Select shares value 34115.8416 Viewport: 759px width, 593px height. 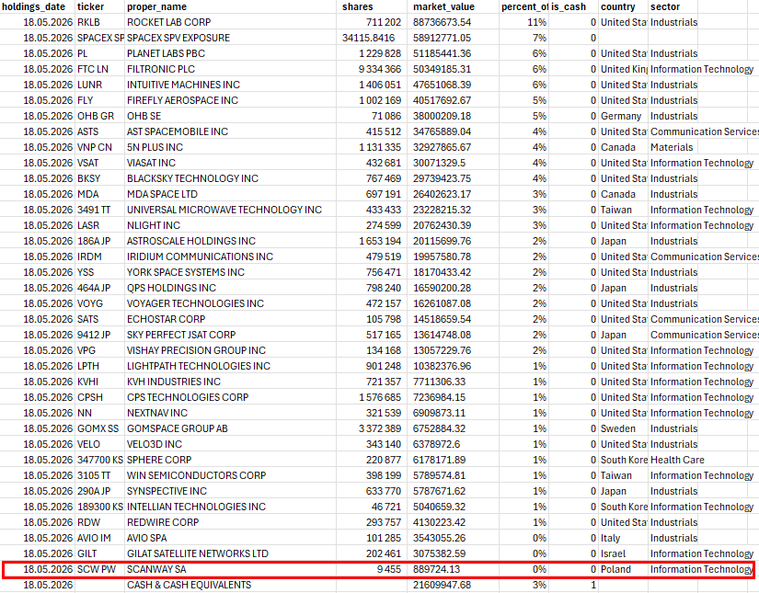click(372, 38)
